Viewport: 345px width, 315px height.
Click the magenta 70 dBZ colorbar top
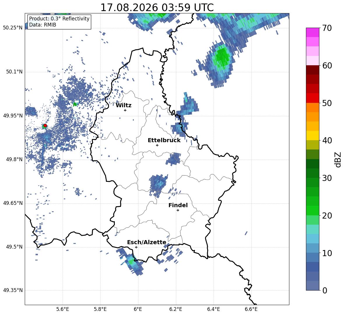[x=312, y=32]
